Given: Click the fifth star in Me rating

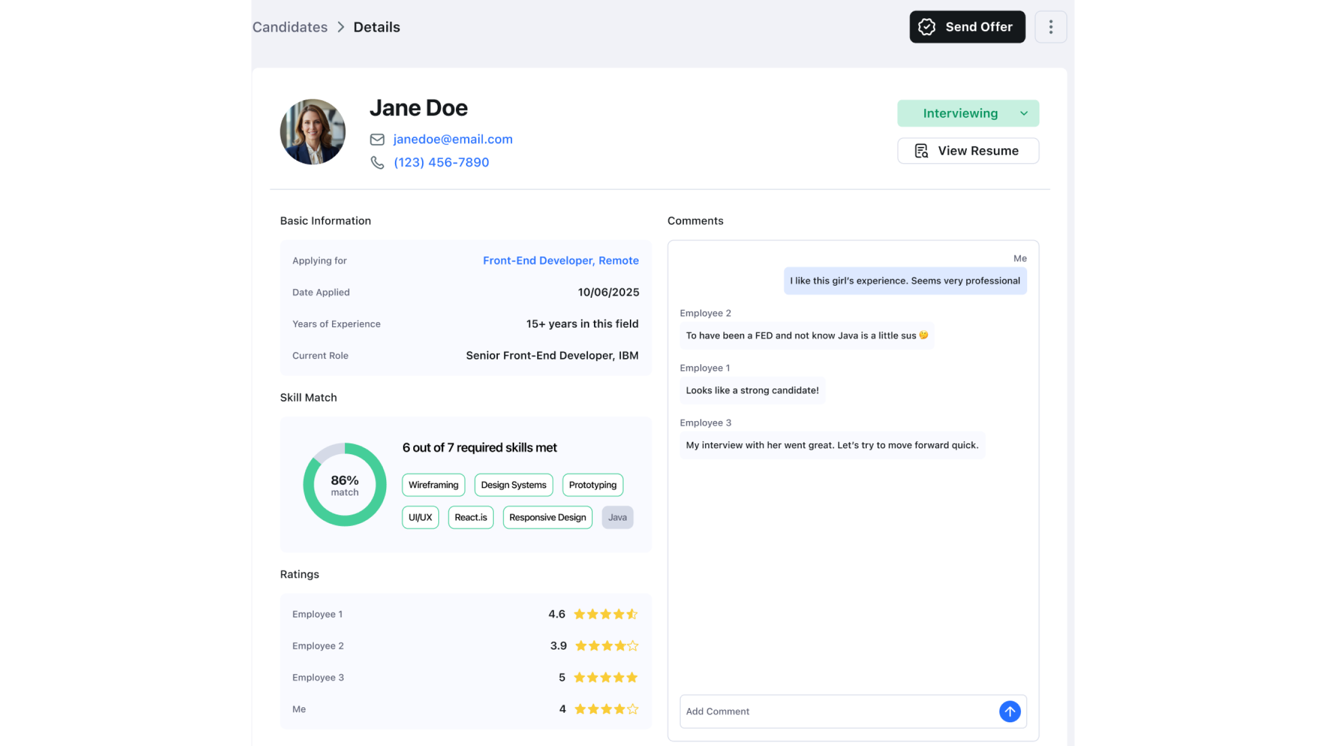Looking at the screenshot, I should [x=633, y=709].
